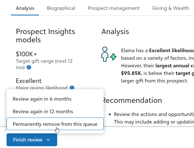Click the Excellent likelihood rating text
194x148 pixels.
pyautogui.click(x=29, y=81)
